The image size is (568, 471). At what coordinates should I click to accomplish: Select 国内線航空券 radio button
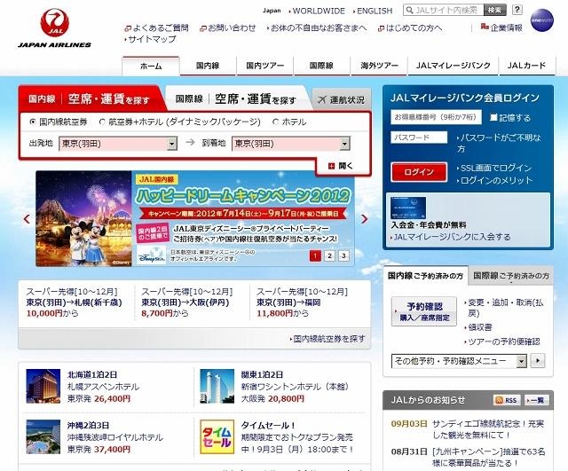pos(33,122)
